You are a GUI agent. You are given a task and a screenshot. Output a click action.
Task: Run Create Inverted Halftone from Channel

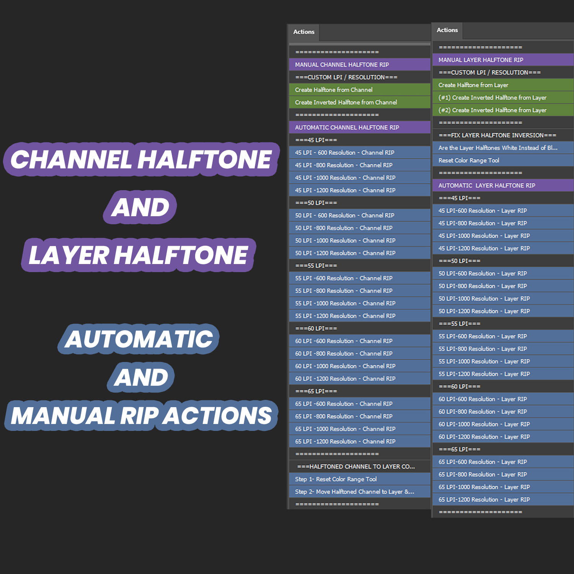(360, 102)
